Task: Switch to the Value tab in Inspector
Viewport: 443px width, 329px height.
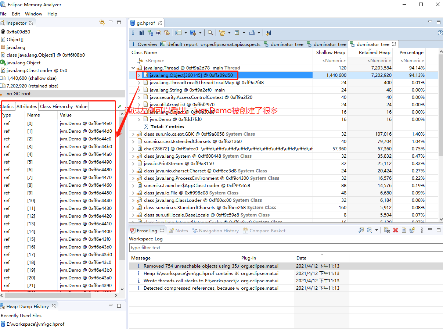Action: [x=82, y=106]
